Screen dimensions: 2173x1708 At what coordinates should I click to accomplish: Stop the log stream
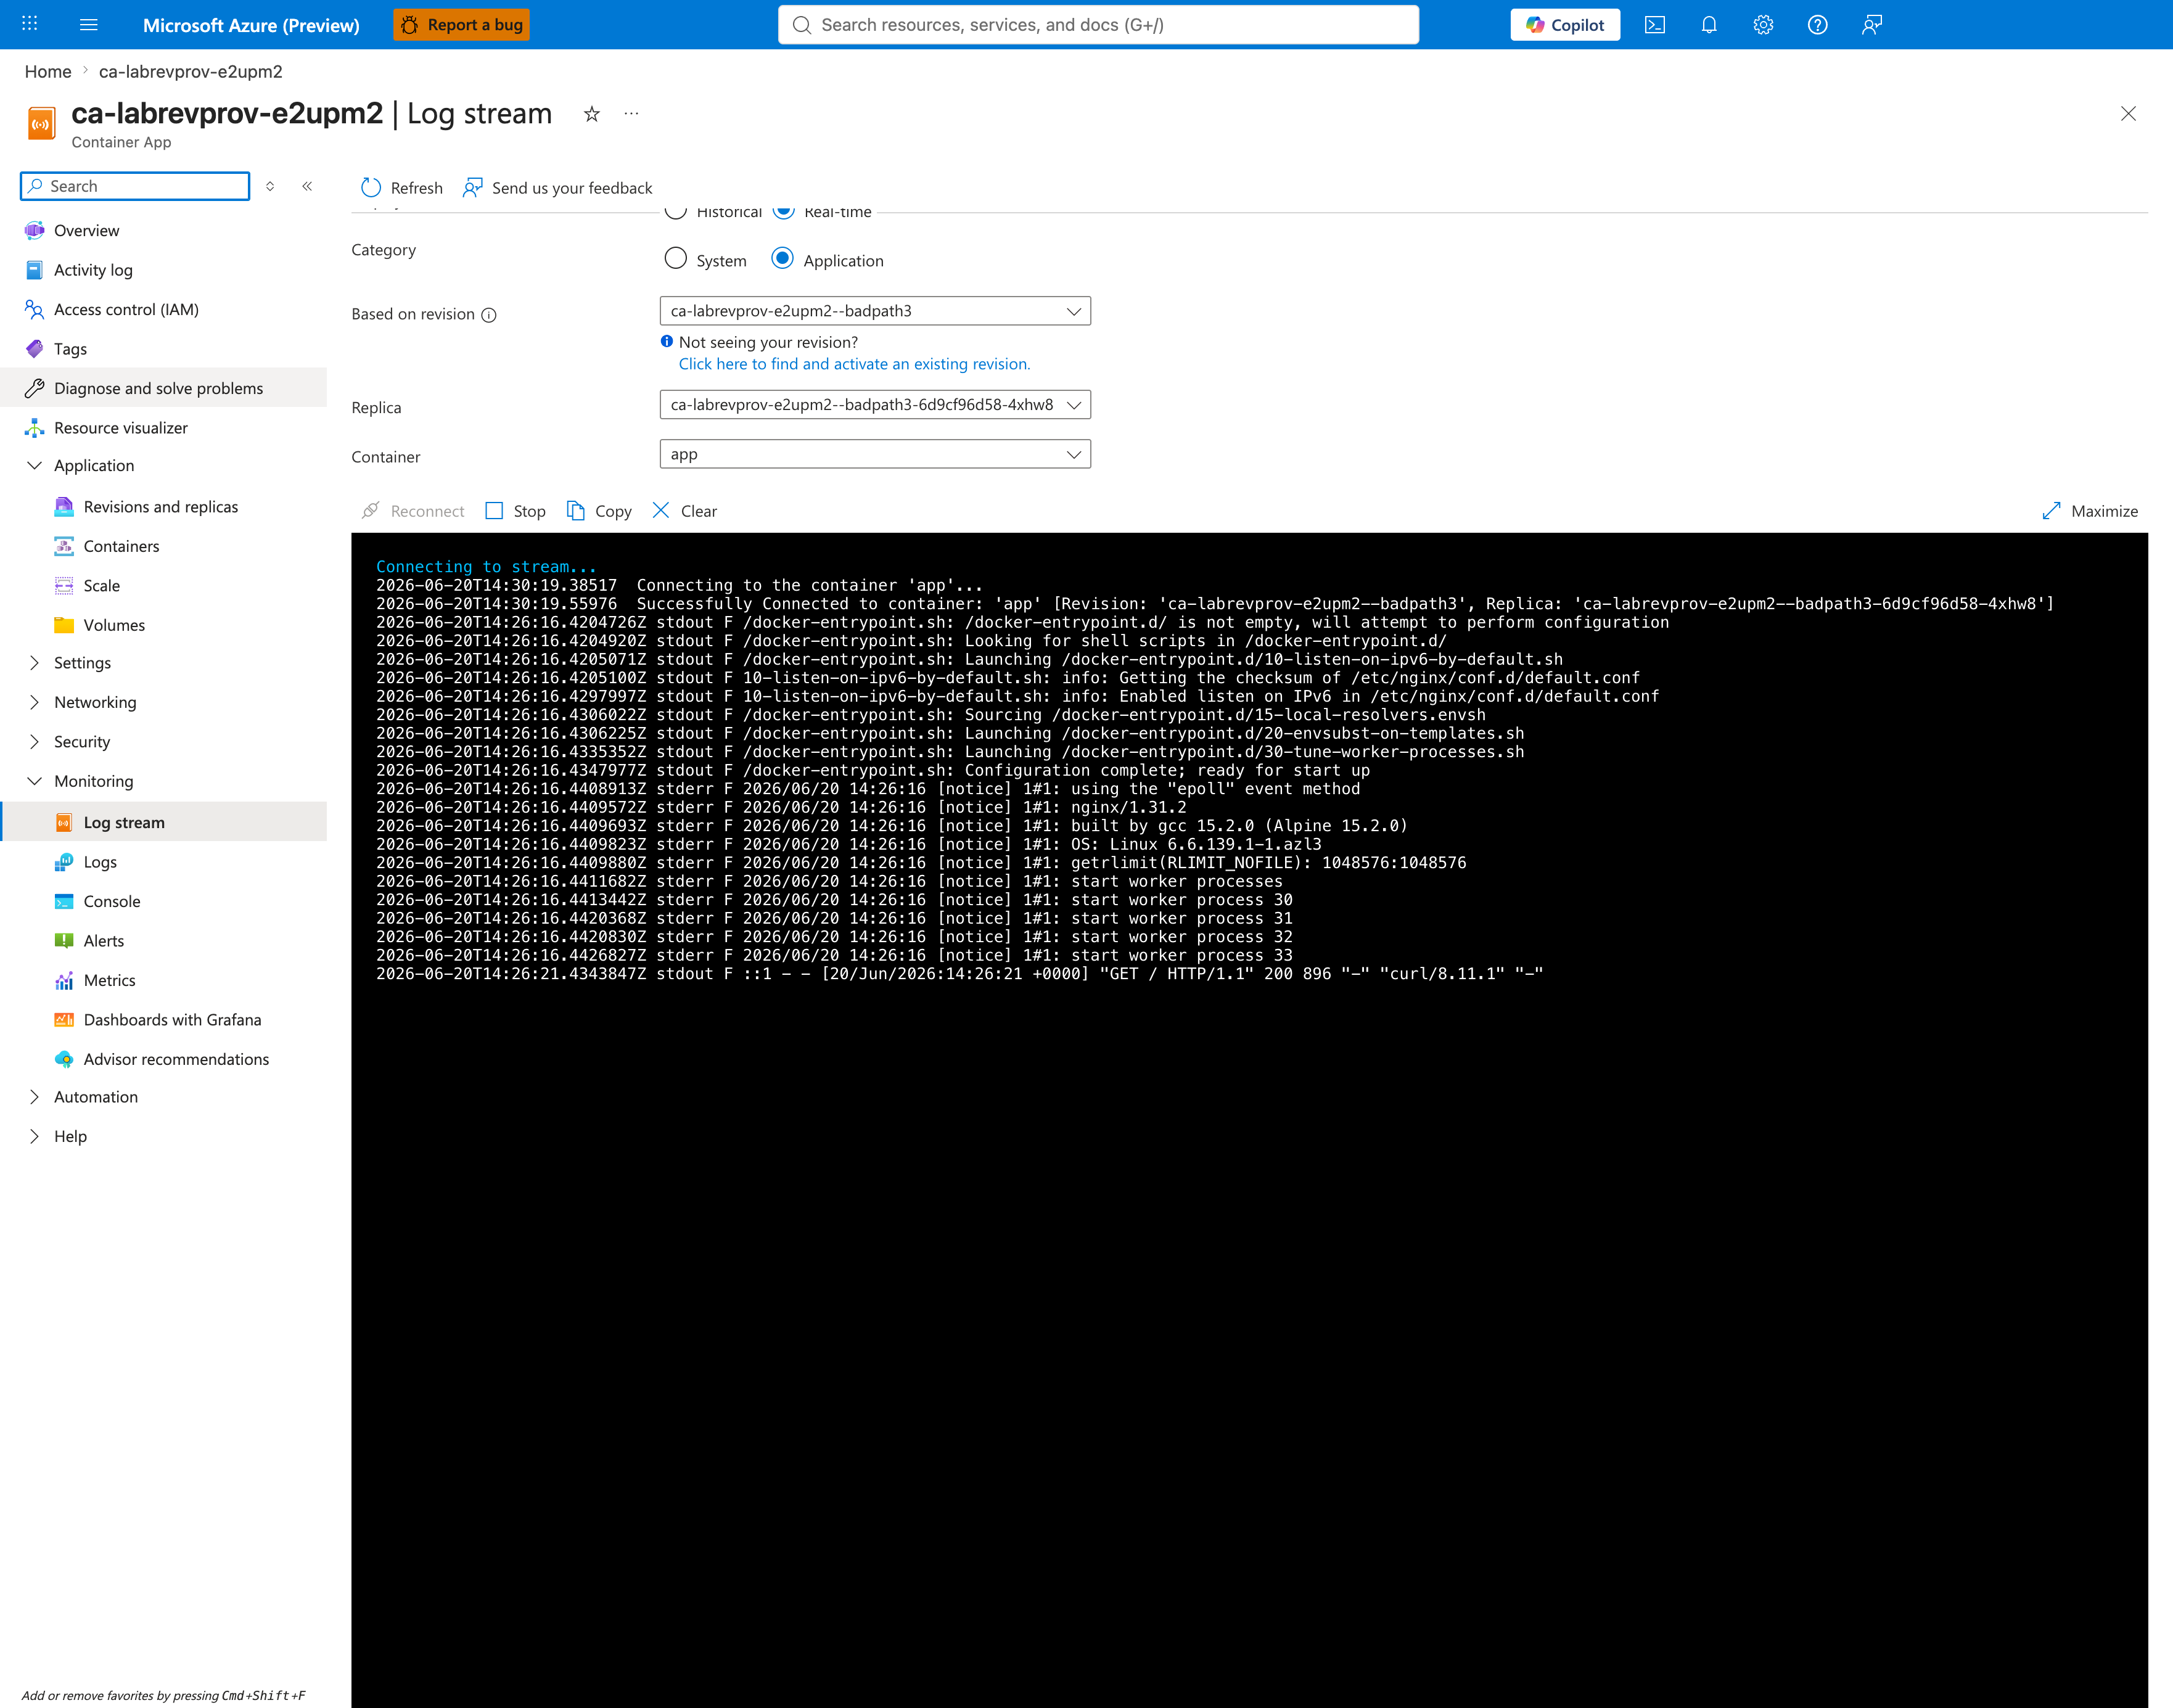[515, 511]
